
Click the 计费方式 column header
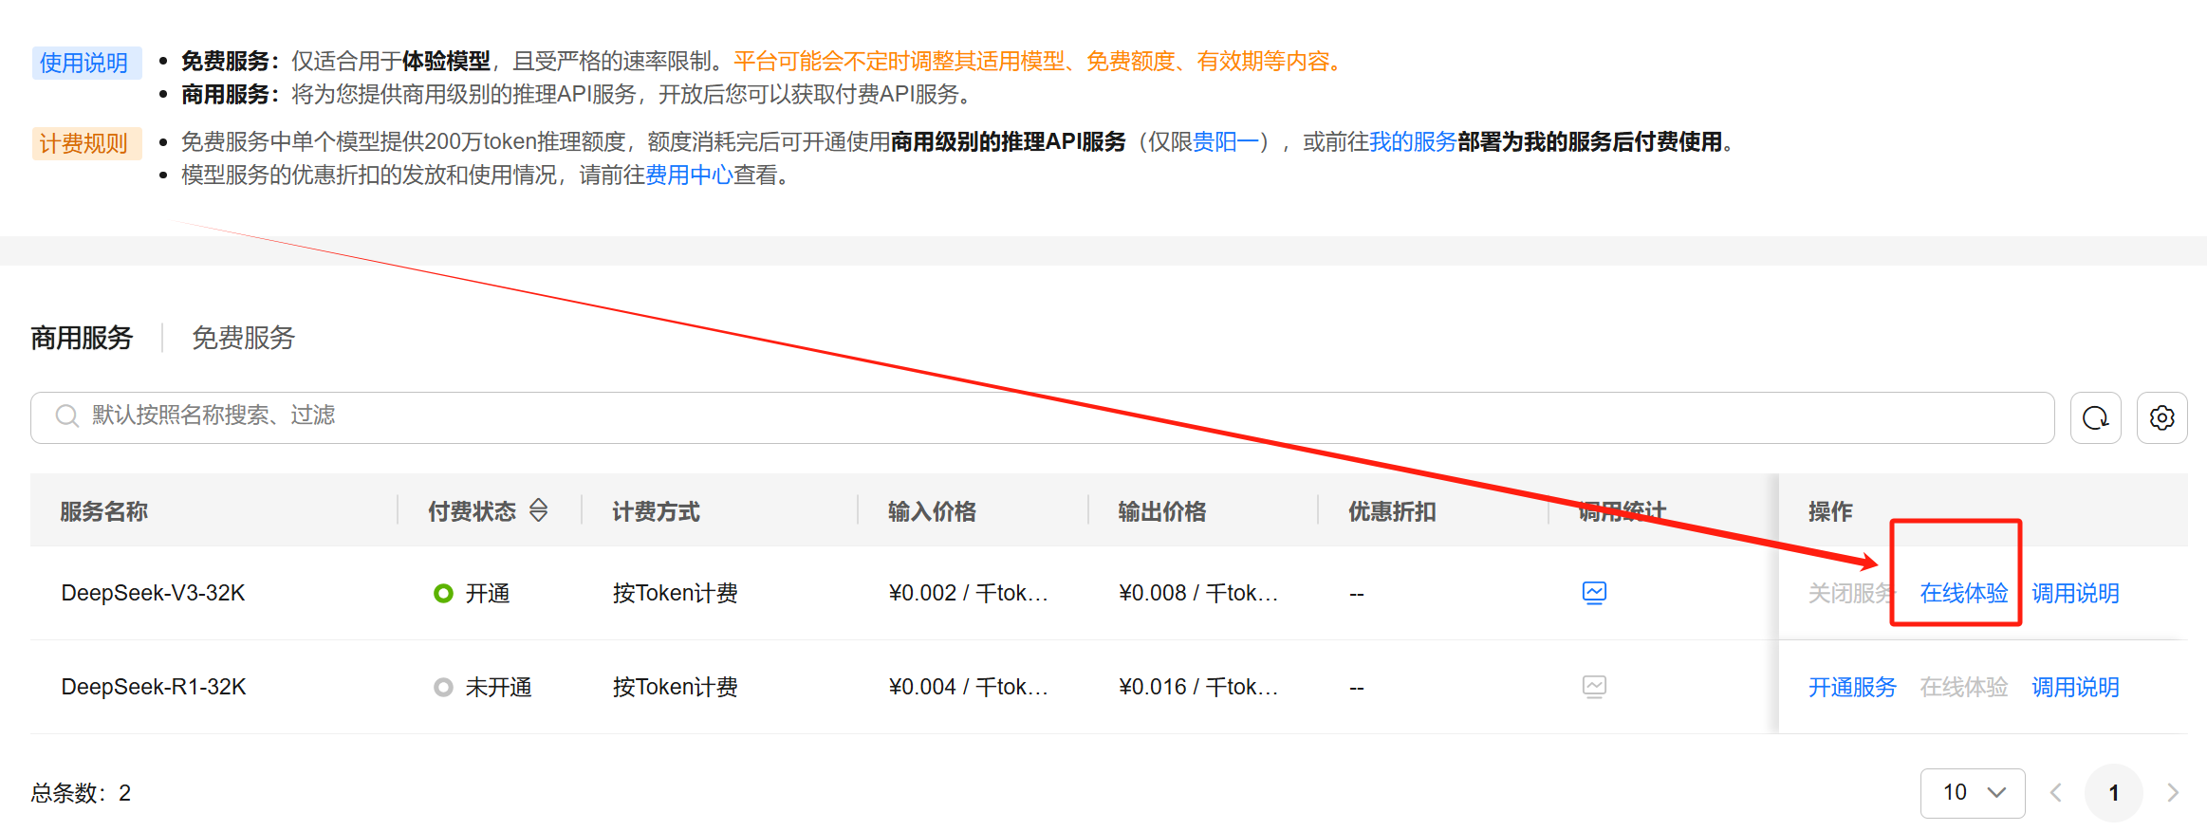(x=656, y=511)
